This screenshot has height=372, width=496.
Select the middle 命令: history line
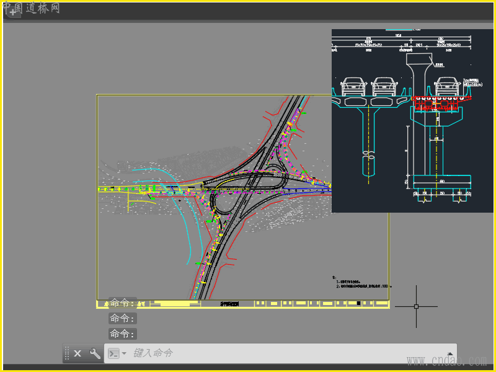122,319
